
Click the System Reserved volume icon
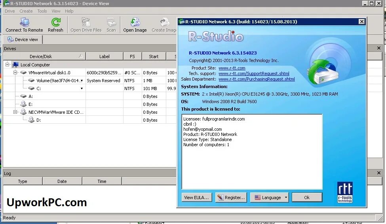click(x=31, y=80)
